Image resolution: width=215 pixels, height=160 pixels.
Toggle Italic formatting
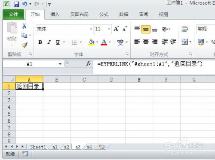(x=49, y=42)
